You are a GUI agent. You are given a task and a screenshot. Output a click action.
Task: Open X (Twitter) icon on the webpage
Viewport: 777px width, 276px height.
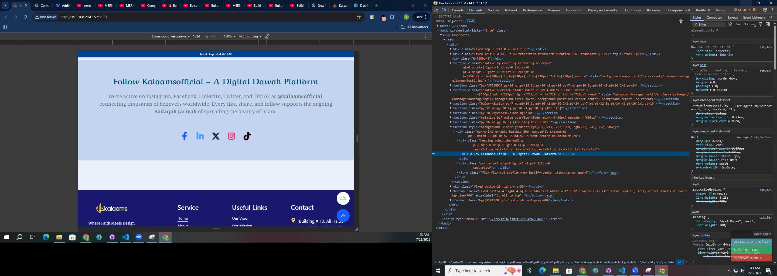(x=216, y=136)
